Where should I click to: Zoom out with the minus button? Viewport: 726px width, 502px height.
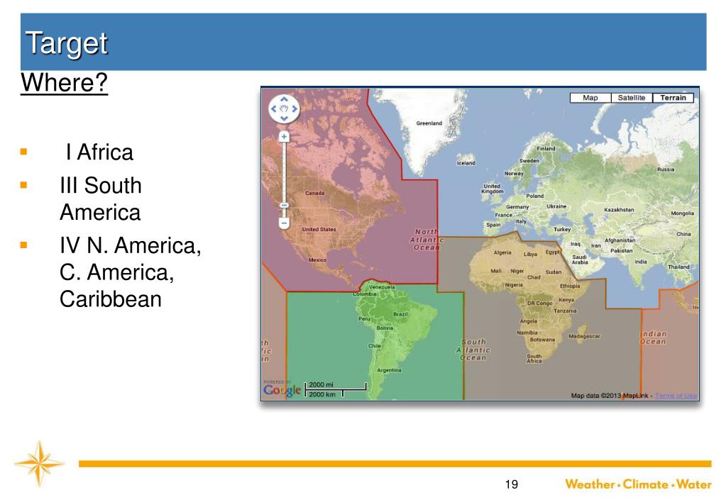click(x=284, y=223)
